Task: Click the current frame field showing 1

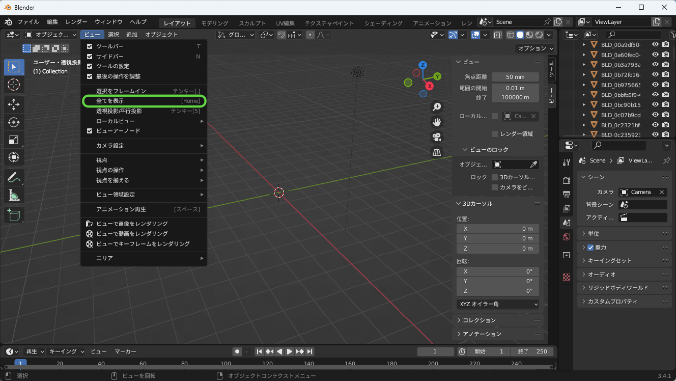Action: (x=435, y=351)
